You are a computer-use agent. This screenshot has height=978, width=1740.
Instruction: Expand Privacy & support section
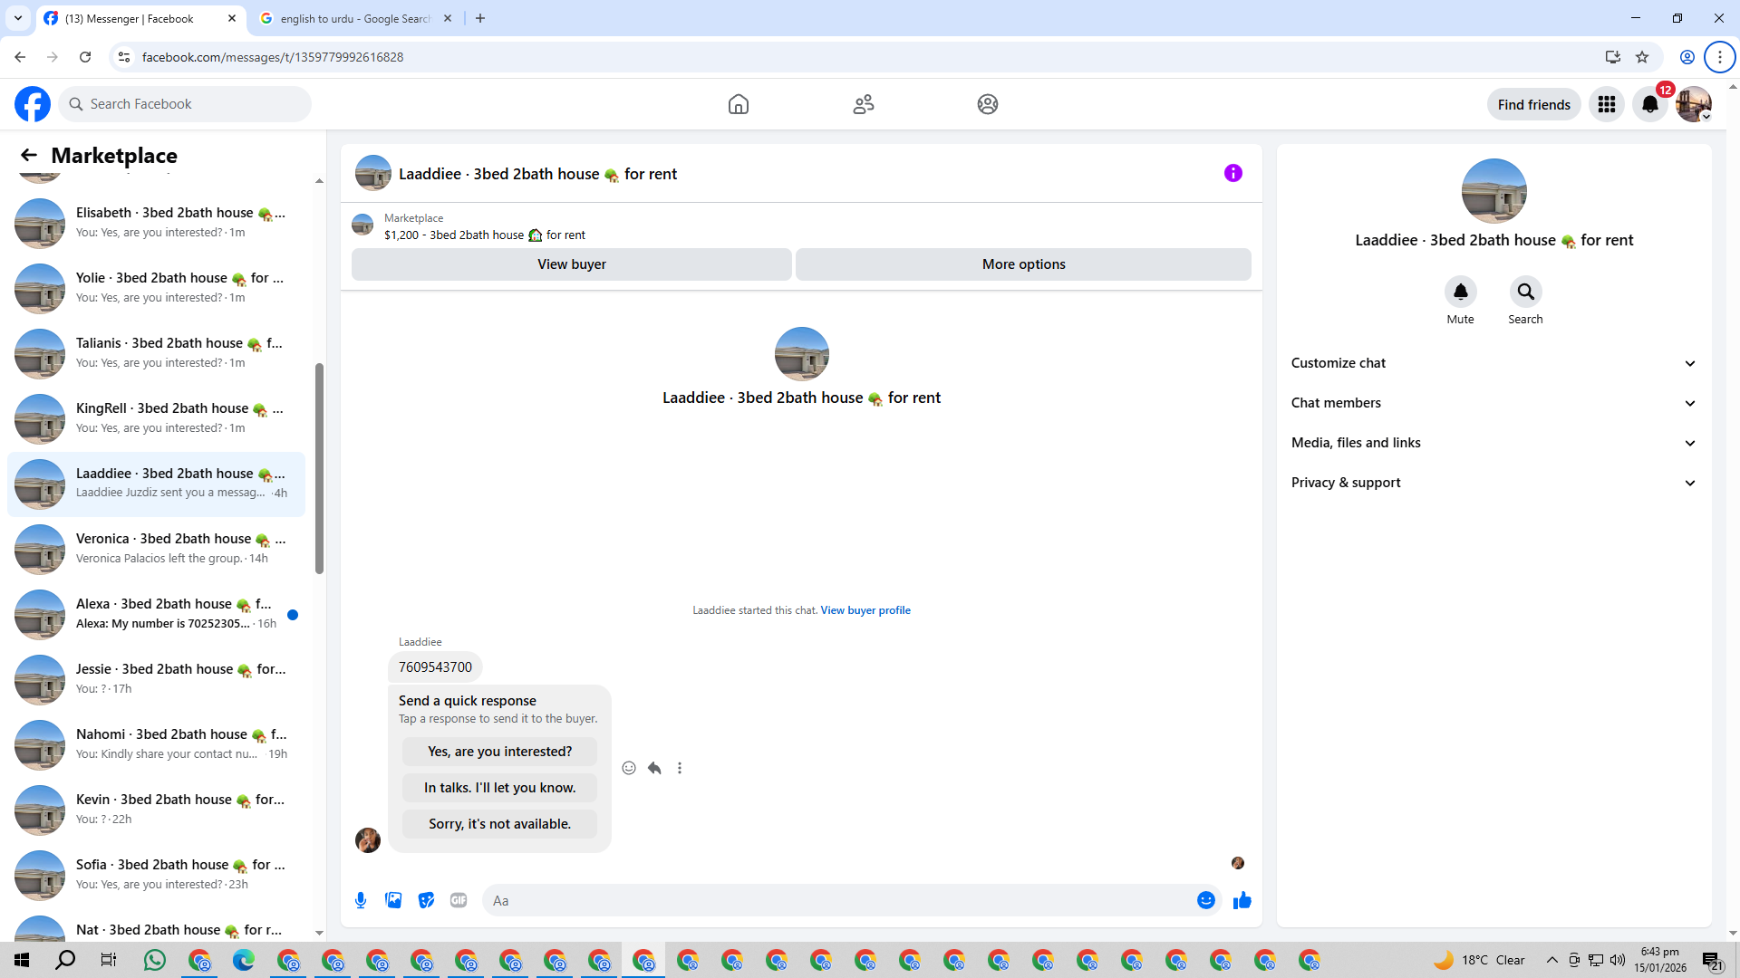coord(1493,483)
